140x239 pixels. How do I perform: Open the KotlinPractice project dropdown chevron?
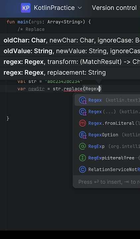[80, 8]
